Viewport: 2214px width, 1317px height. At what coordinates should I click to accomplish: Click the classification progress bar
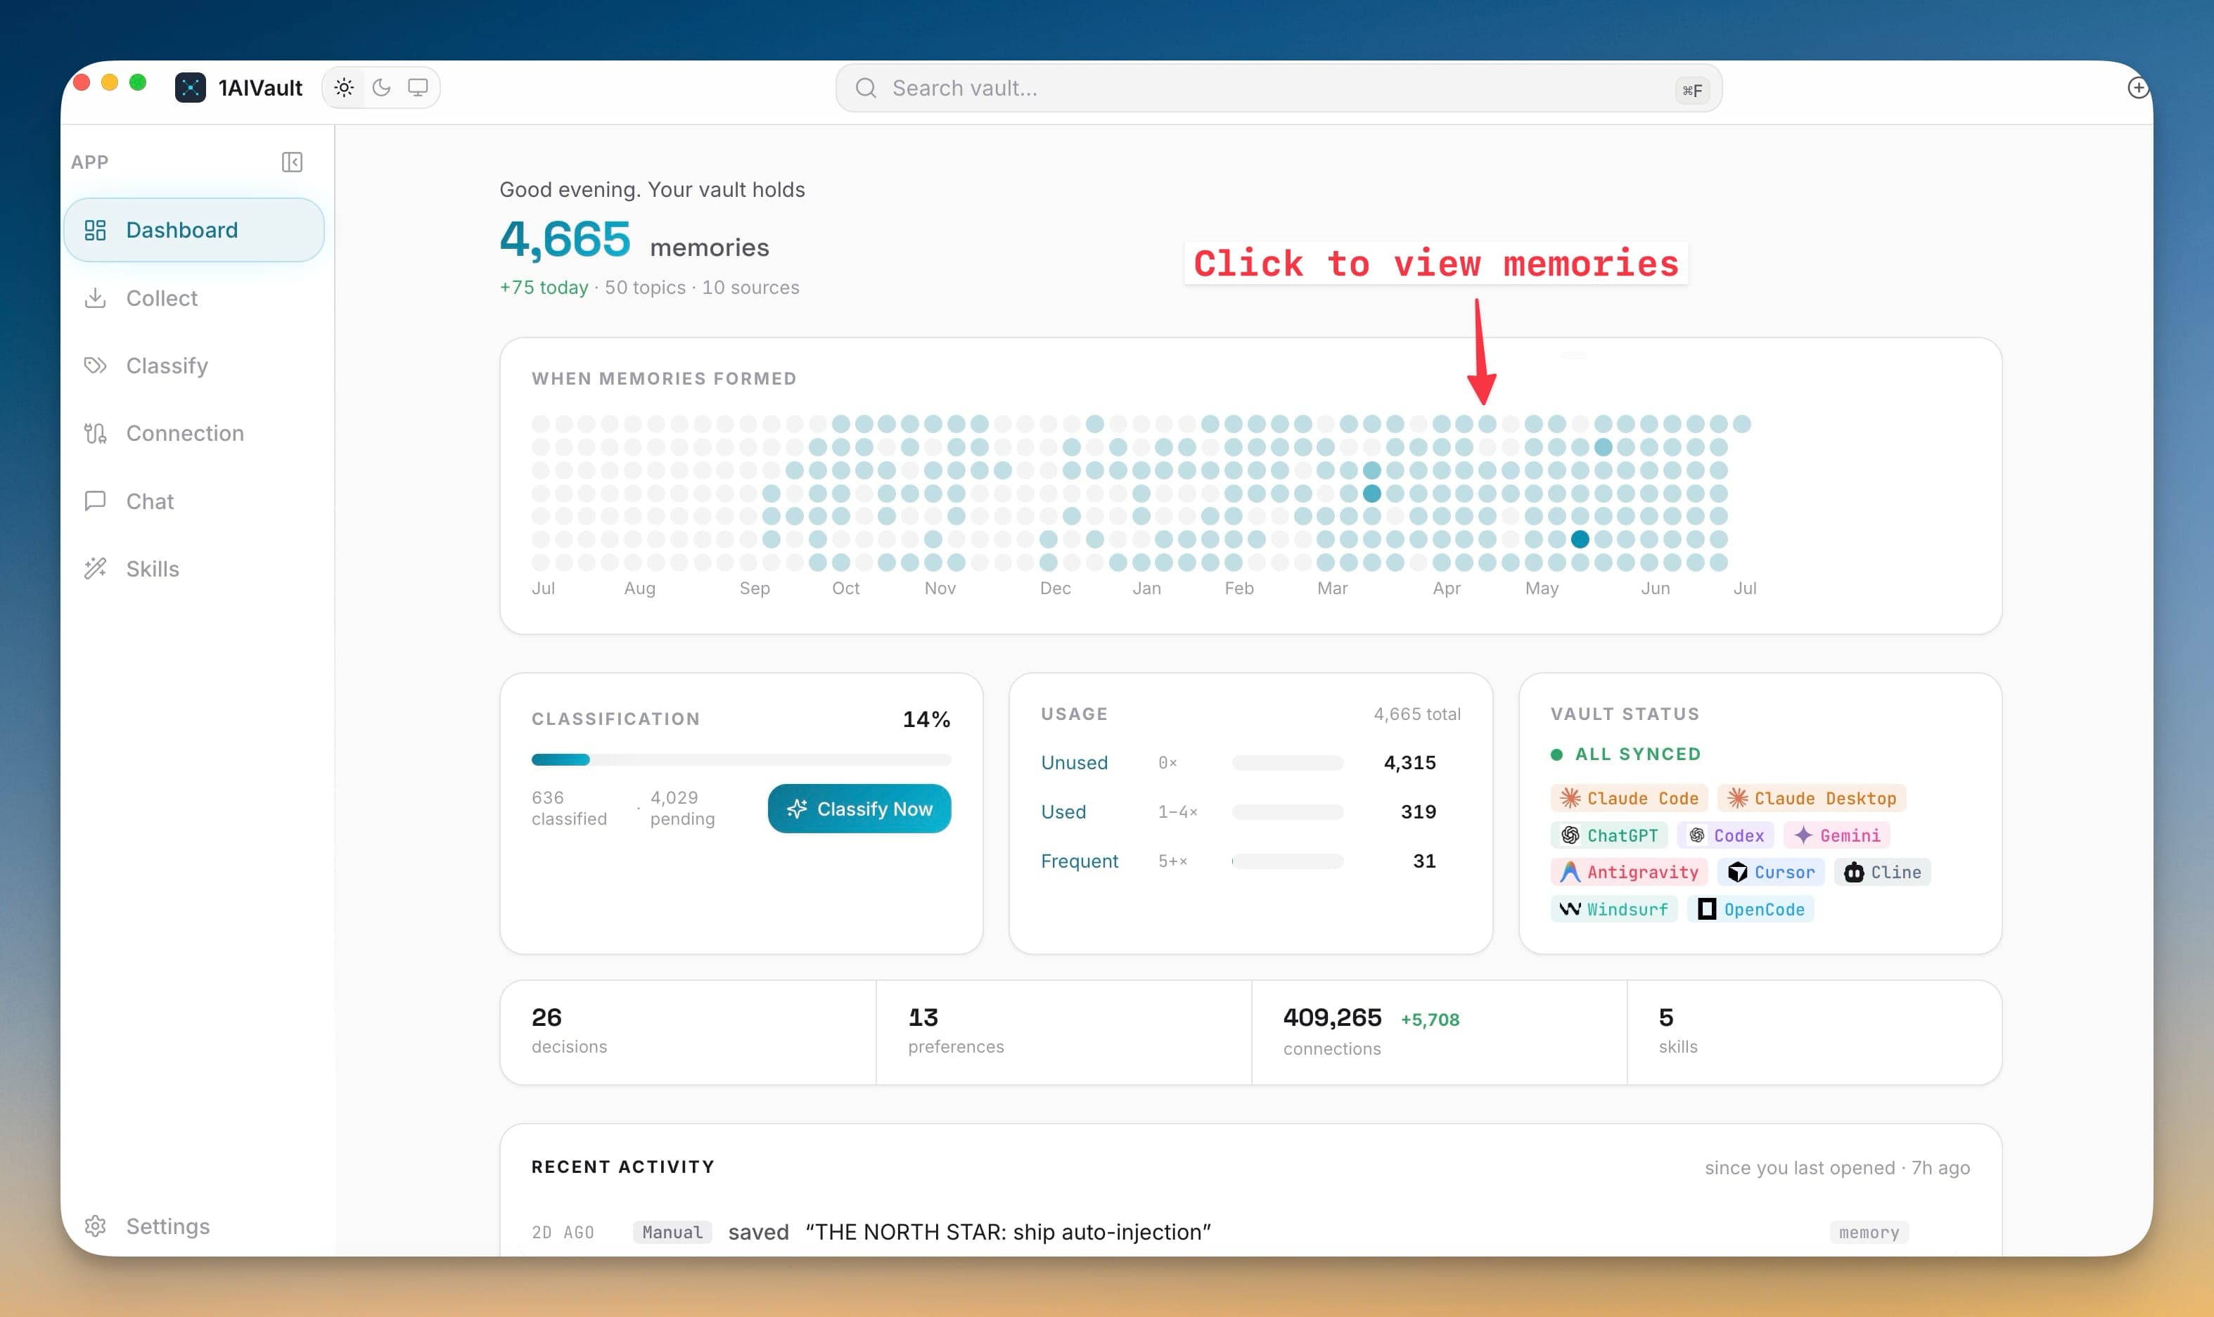pyautogui.click(x=741, y=759)
